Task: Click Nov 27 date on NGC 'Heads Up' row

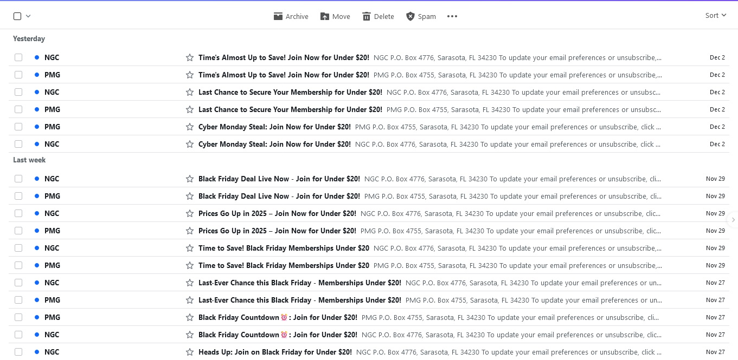Action: [x=715, y=352]
